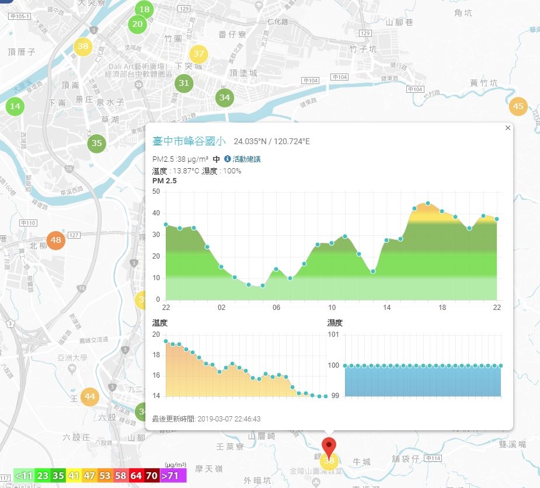The height and width of the screenshot is (488, 540).
Task: Close the sensor info popup
Action: (x=508, y=128)
